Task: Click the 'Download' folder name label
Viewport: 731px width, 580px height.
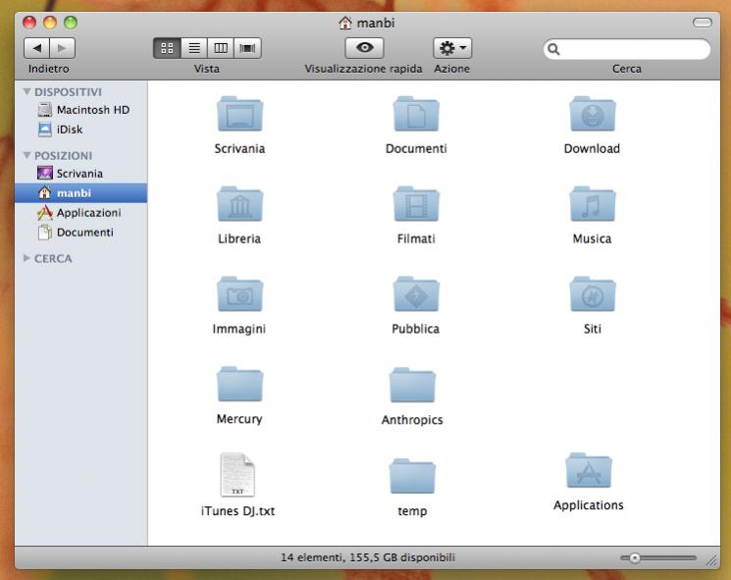Action: (x=592, y=149)
